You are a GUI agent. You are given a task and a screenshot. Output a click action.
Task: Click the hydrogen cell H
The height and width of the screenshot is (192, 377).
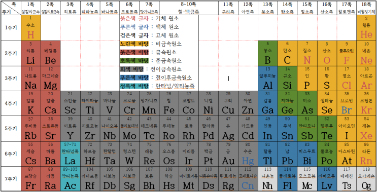pyautogui.click(x=31, y=28)
